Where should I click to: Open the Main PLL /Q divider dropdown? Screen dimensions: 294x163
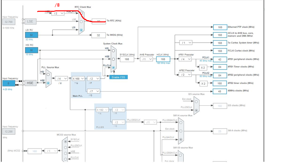(94, 91)
